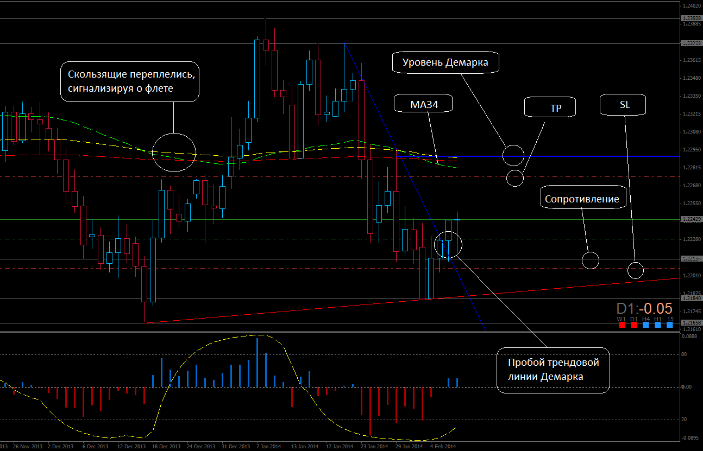The width and height of the screenshot is (703, 451).
Task: Click the 1.23480 price scale value
Action: click(692, 78)
